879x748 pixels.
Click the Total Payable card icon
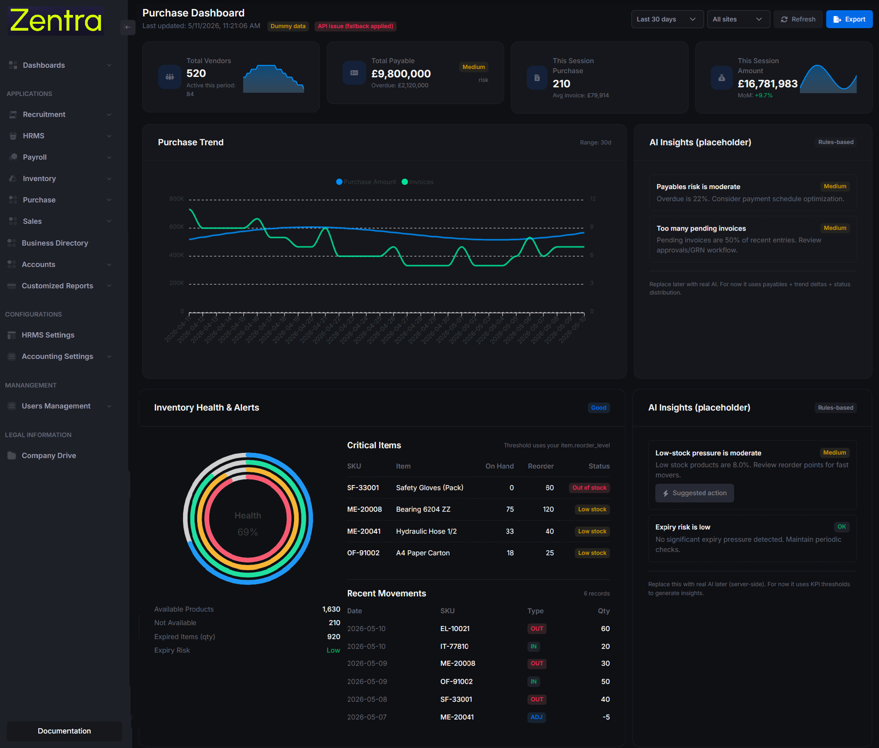[x=354, y=73]
